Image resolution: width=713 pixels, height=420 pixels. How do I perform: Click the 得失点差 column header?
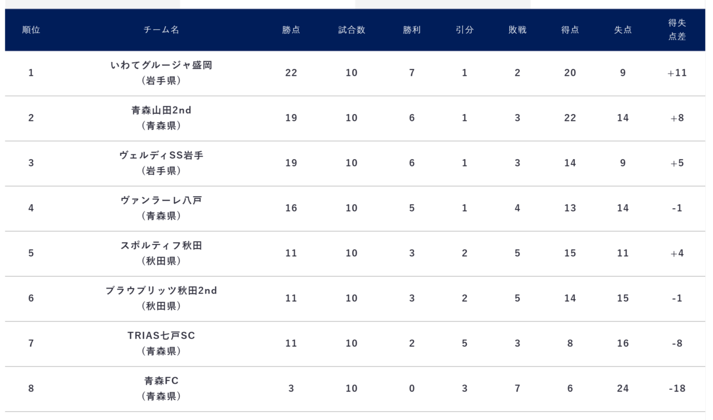[x=677, y=30]
